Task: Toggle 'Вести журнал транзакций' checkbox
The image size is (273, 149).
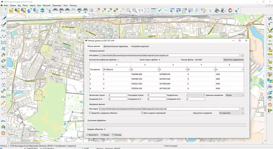Action: [142, 113]
